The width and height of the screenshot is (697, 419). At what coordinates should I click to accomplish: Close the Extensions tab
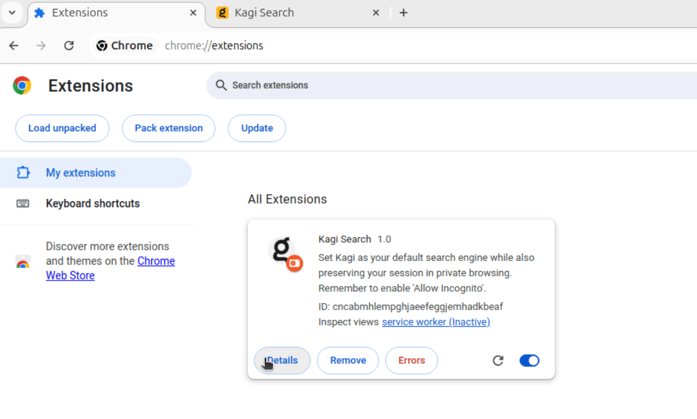point(193,13)
